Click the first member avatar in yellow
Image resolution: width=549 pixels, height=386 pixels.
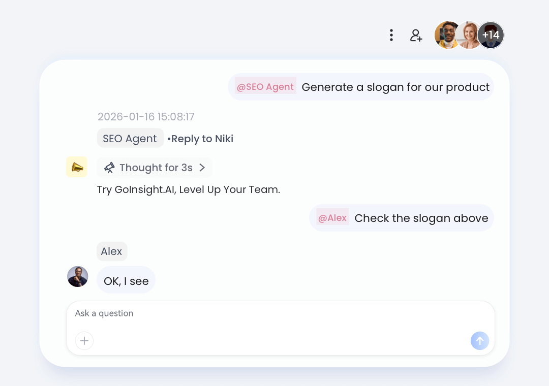[446, 35]
